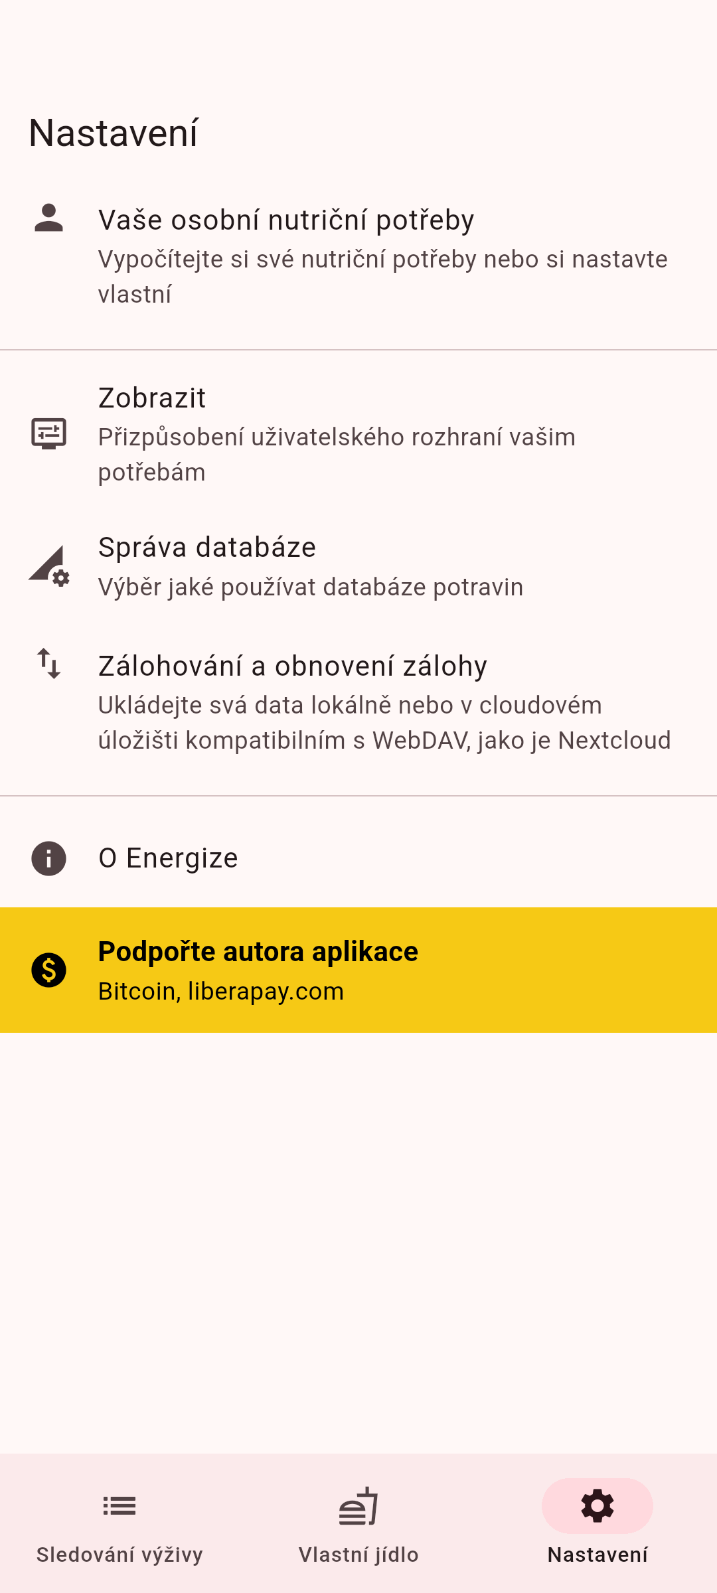Viewport: 717px width, 1593px height.
Task: Click the backup and restore arrows icon
Action: [48, 663]
